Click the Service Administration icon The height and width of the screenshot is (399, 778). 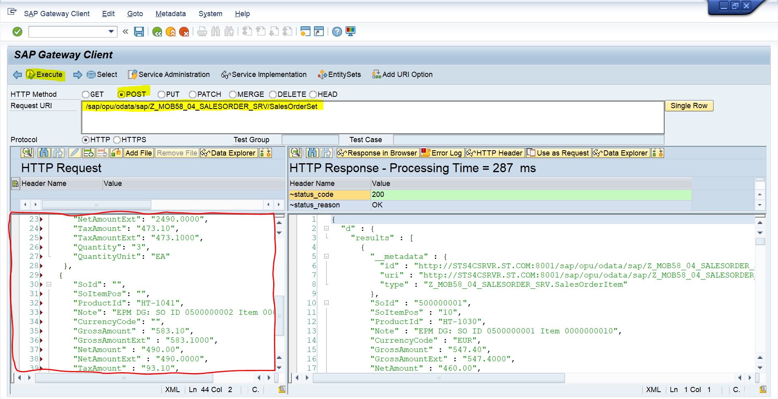click(133, 75)
